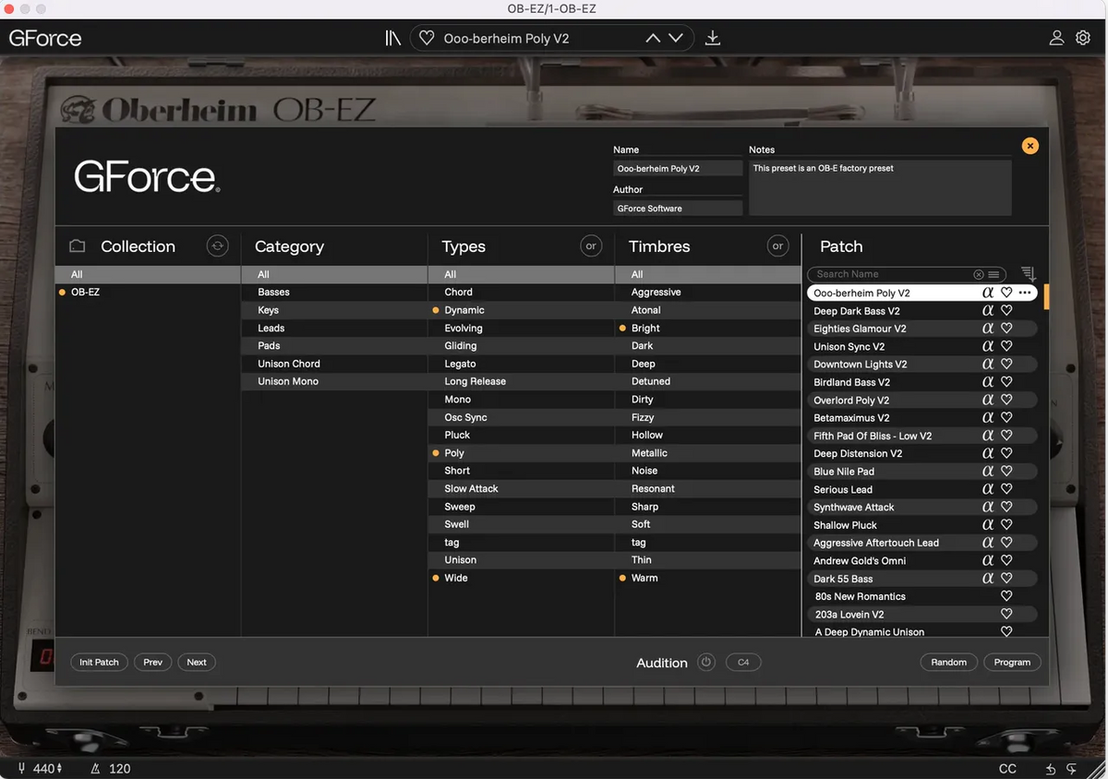The width and height of the screenshot is (1108, 779).
Task: Favorite the Betamaximus V2 patch
Action: (x=1006, y=417)
